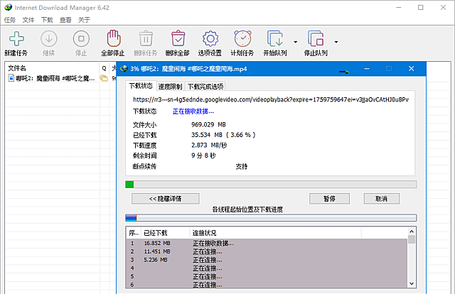Click the 35.534 MB (3.66 %) downloaded value
The image size is (455, 294).
coord(223,135)
